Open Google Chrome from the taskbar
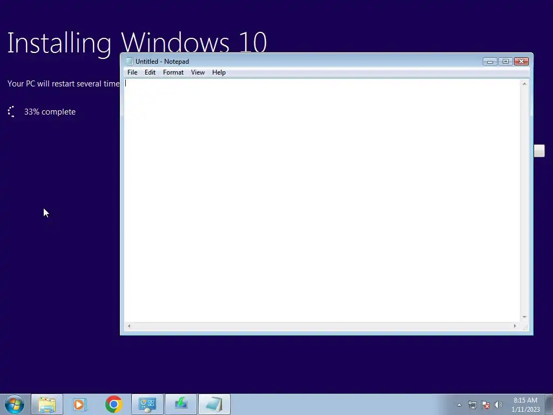Image resolution: width=553 pixels, height=415 pixels. click(113, 404)
